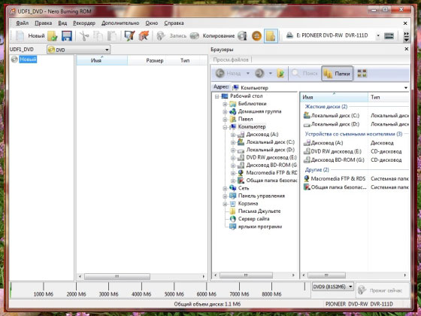Select Корзина in the folder tree
The image size is (421, 316).
(248, 203)
